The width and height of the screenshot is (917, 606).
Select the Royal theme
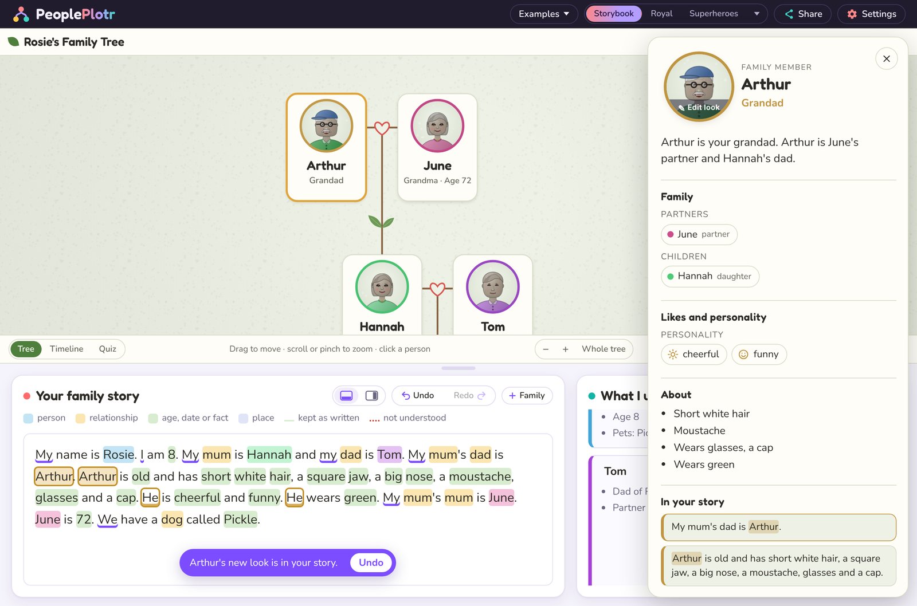click(661, 14)
